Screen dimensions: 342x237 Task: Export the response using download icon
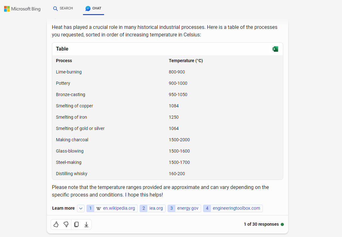coord(86,224)
